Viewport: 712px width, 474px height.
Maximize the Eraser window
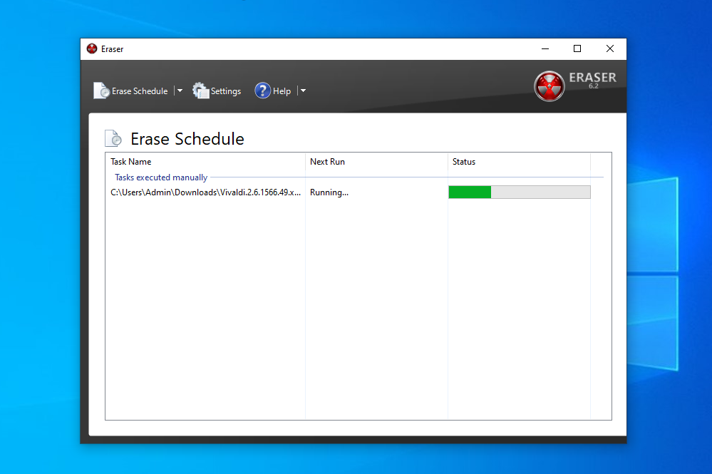coord(577,49)
